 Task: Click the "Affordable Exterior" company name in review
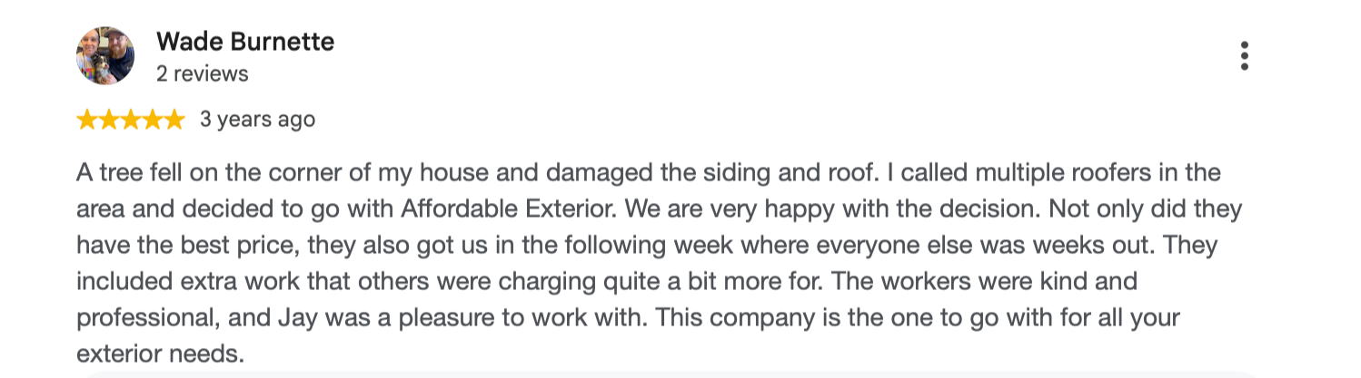coord(510,209)
